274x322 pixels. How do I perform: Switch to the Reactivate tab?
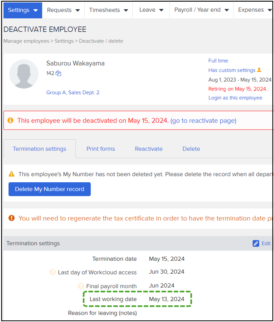(149, 149)
